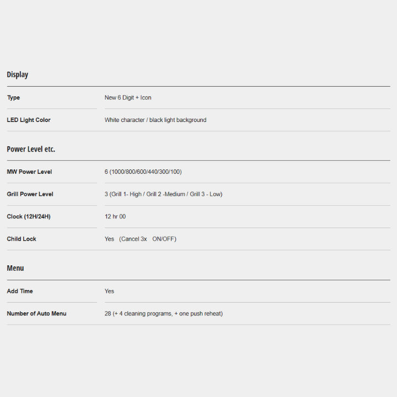The height and width of the screenshot is (397, 397).
Task: Click the Display section heading
Action: (18, 74)
